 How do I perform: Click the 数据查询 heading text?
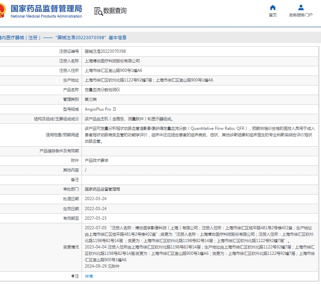pyautogui.click(x=115, y=11)
